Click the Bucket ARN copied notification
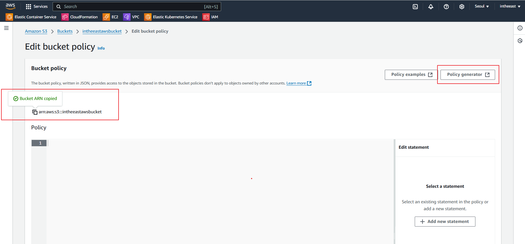Viewport: 525px width, 244px height. click(35, 99)
